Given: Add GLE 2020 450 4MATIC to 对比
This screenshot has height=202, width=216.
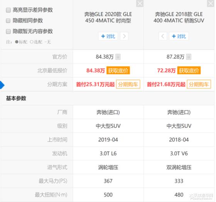Looking at the screenshot, I should 108,36.
